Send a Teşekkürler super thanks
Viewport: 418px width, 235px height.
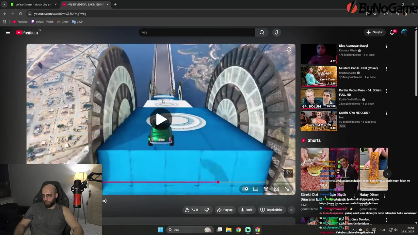271,210
